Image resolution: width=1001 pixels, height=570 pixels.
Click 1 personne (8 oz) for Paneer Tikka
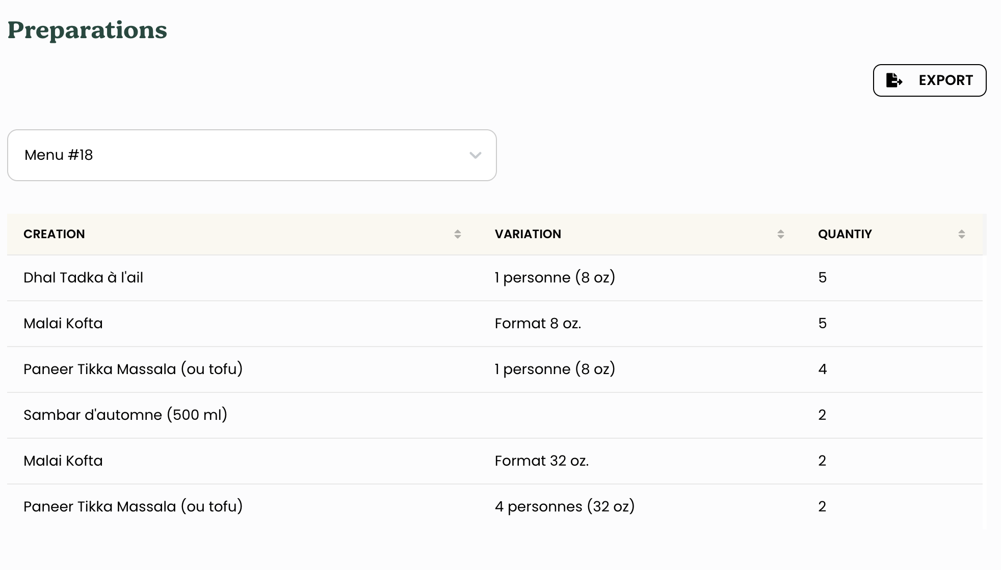(x=555, y=369)
